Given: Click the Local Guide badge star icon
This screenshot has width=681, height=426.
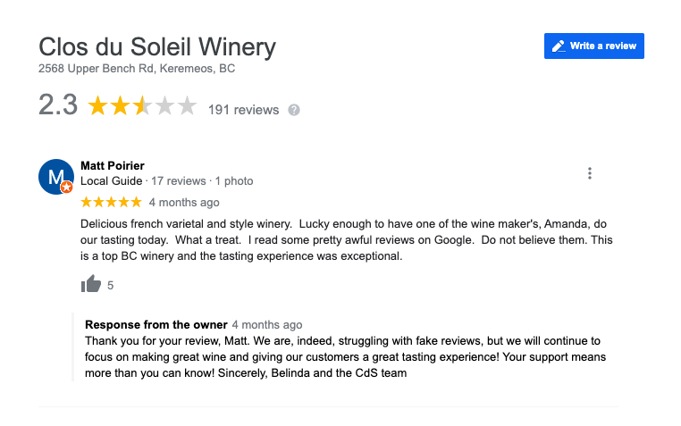Looking at the screenshot, I should click(x=66, y=187).
